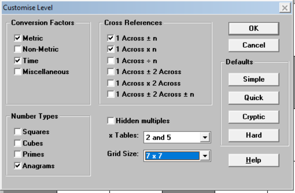The width and height of the screenshot is (295, 193).
Task: Uncheck the Metric conversion factor checkbox
Action: tap(18, 38)
